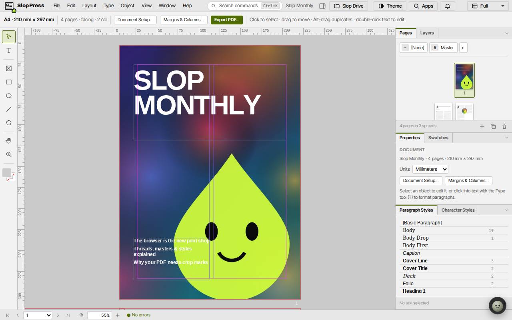This screenshot has height=320, width=512.
Task: Zoom out using status bar magnifier
Action: coord(82,315)
